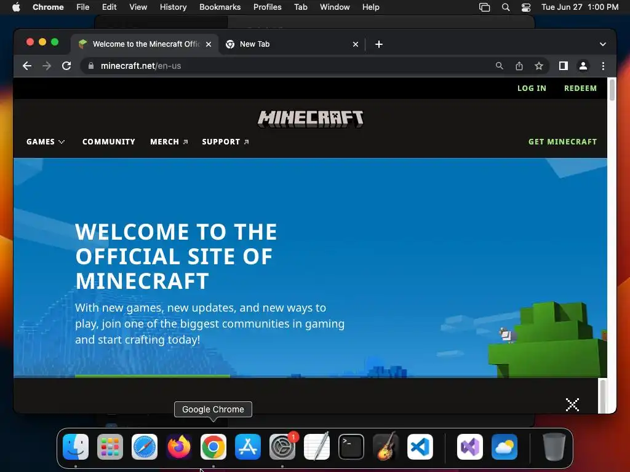
Task: Click the hero carousel progress bar
Action: (153, 376)
